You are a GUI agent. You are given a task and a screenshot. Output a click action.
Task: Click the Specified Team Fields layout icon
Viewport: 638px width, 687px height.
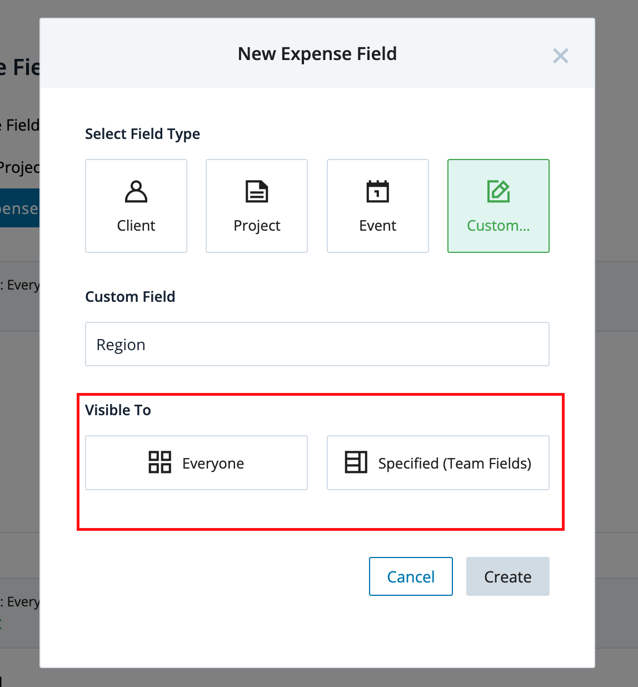[x=356, y=462]
